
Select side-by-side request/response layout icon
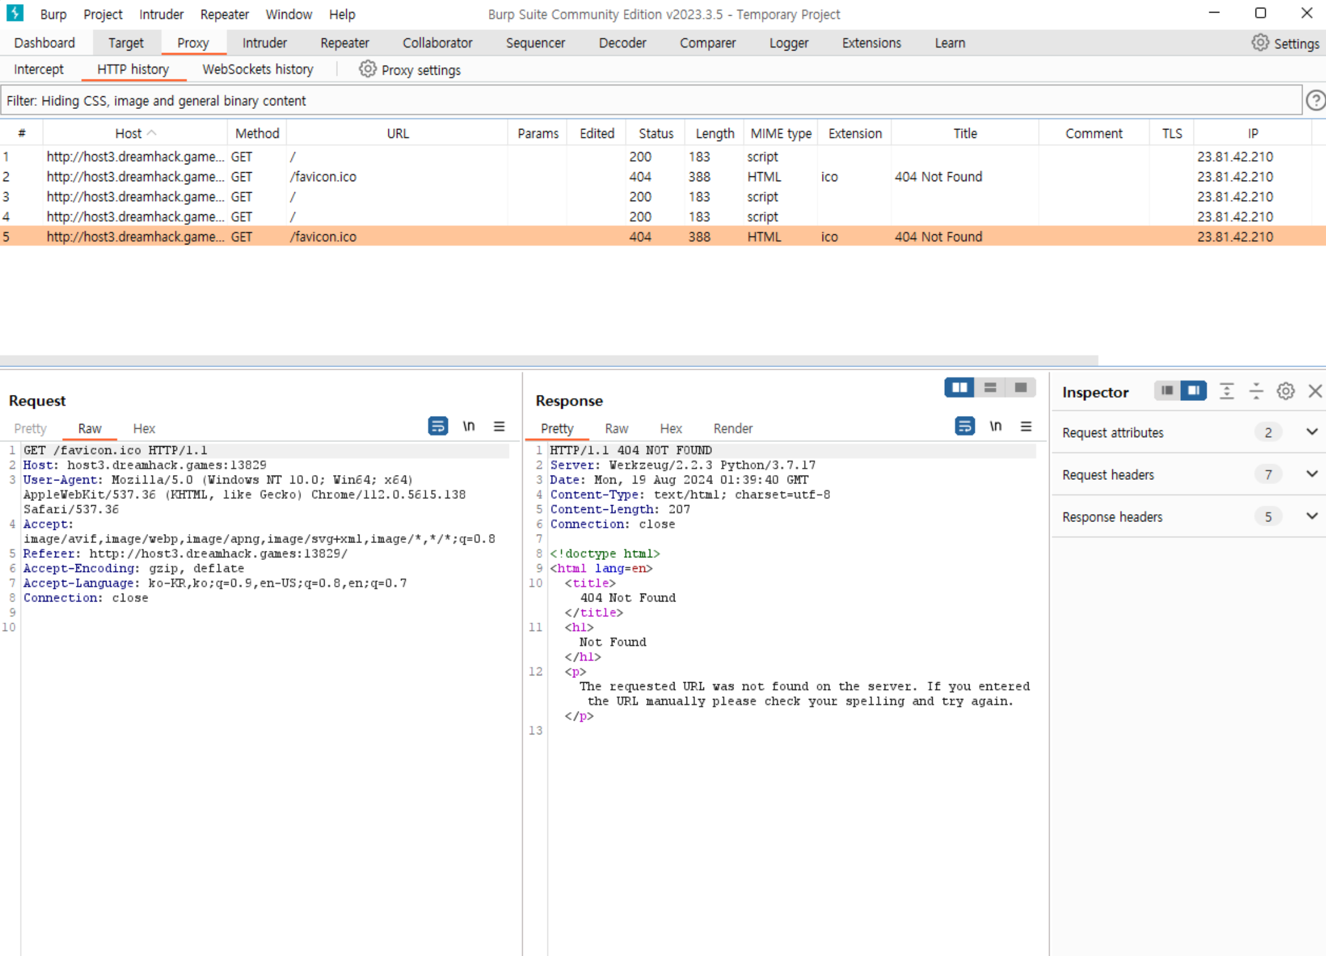tap(959, 388)
